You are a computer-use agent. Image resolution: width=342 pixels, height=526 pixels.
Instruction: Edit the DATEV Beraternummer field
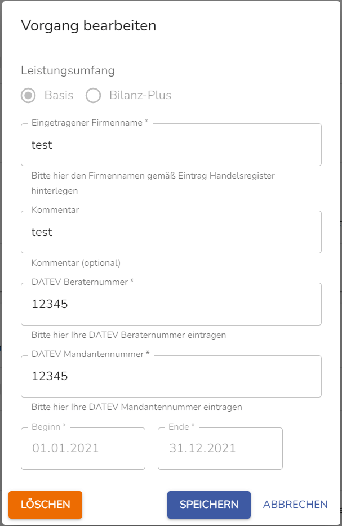[x=171, y=304]
